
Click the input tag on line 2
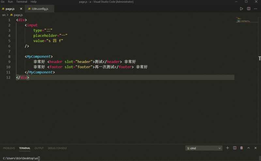click(x=31, y=25)
